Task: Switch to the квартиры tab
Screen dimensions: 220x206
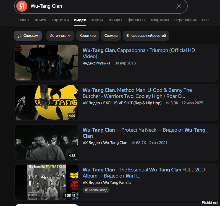Action: (160, 20)
